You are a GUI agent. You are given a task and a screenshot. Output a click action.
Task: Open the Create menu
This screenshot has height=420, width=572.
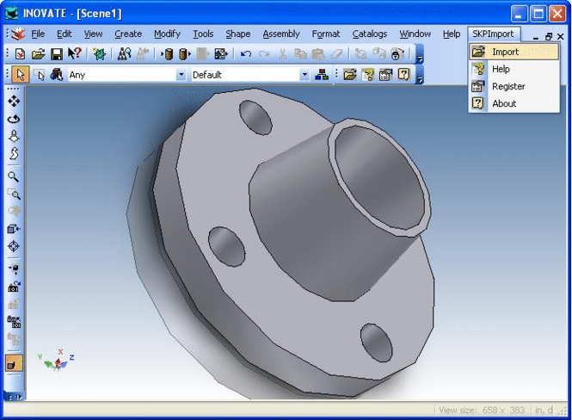tap(128, 34)
